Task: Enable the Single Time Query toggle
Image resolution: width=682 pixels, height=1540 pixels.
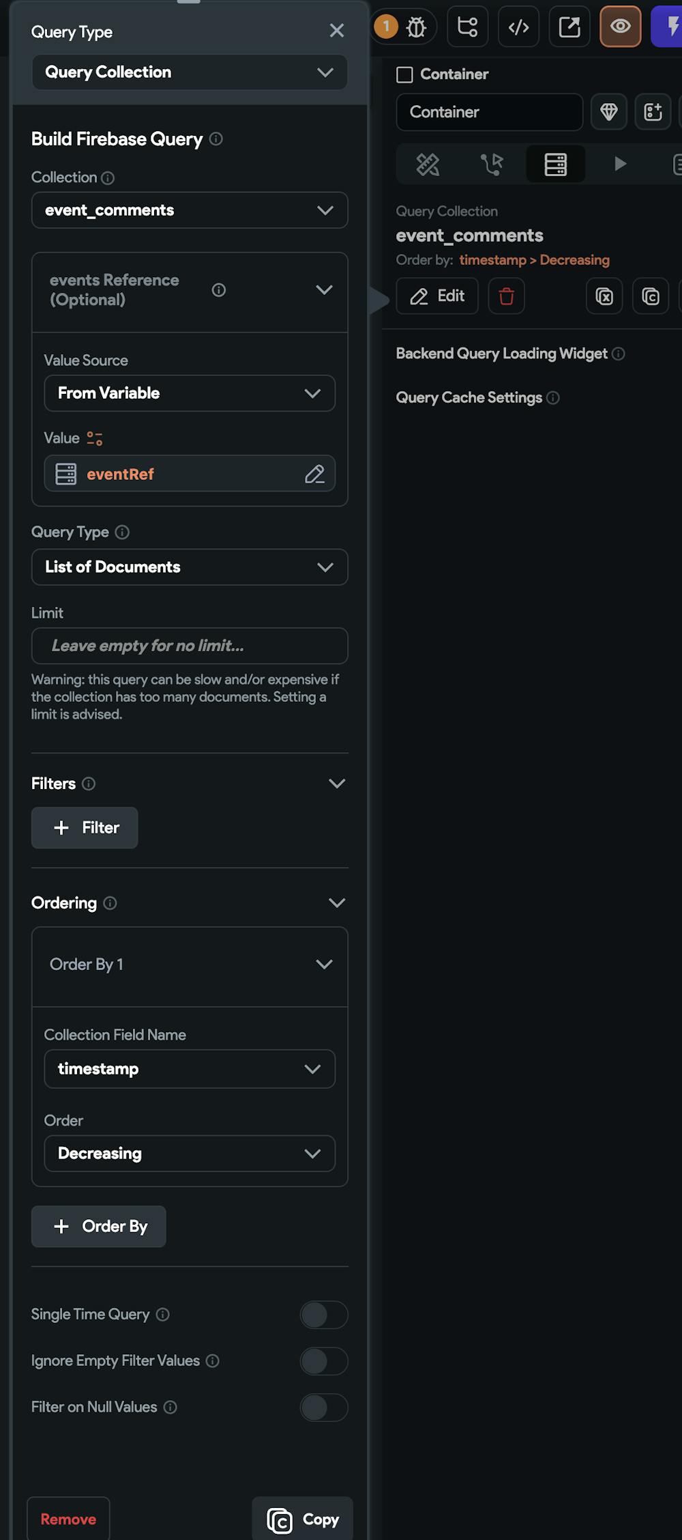Action: click(x=324, y=1315)
